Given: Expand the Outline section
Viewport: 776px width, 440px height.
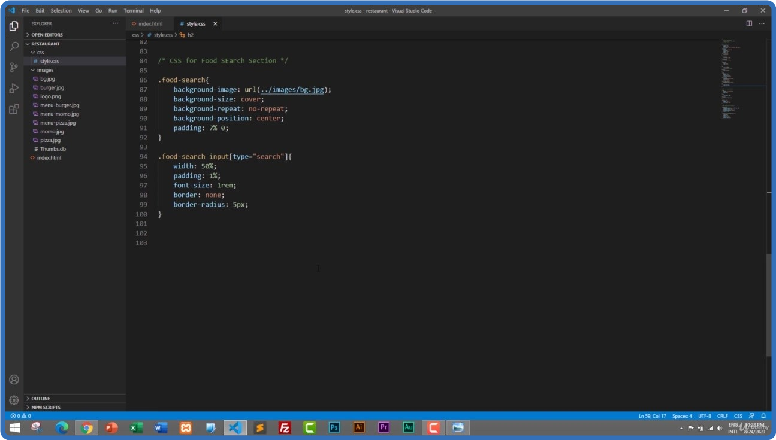Looking at the screenshot, I should [x=41, y=399].
